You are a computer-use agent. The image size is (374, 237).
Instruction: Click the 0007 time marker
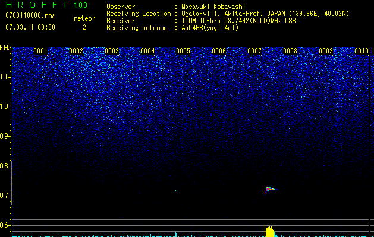tap(254, 51)
